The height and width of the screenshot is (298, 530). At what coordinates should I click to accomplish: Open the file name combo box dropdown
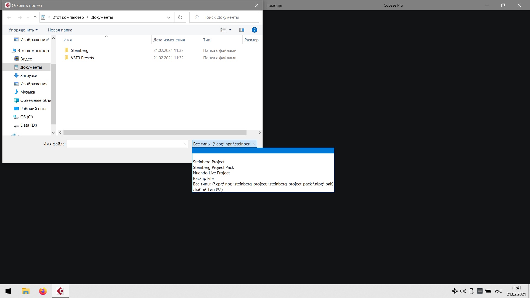point(185,144)
